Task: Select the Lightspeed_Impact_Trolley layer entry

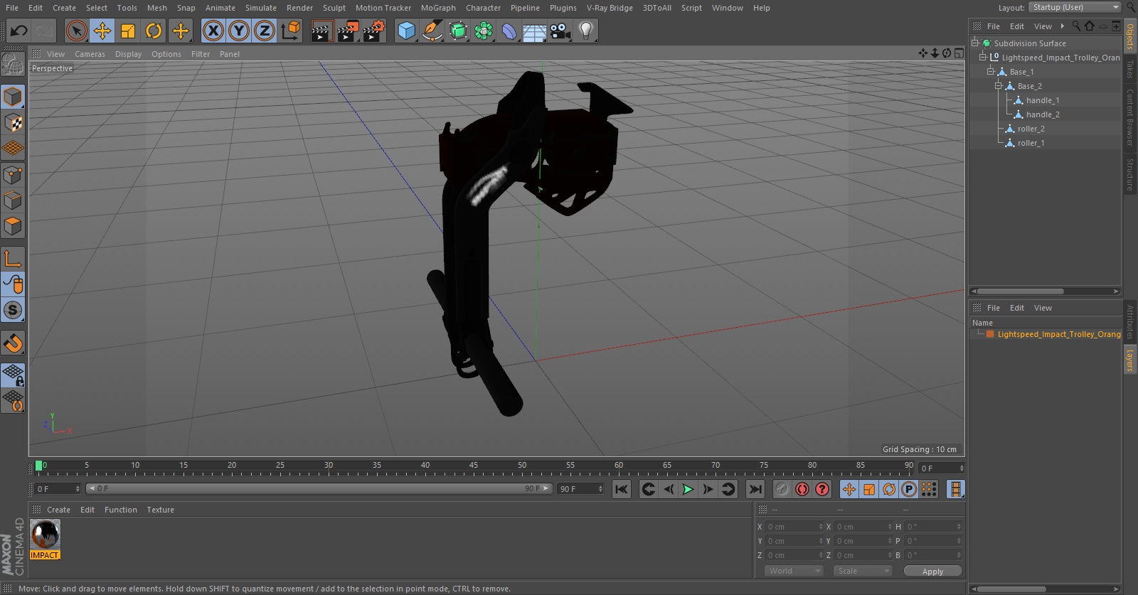Action: (1058, 334)
